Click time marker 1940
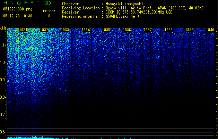 coord(210,30)
